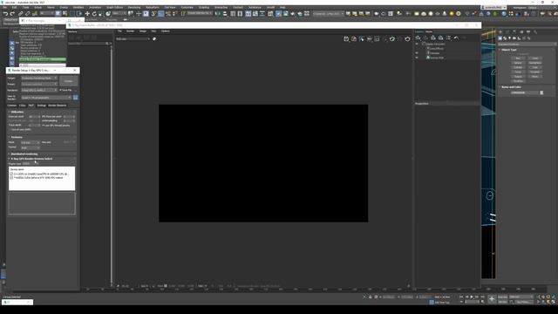Collapse the Object Type rollout

[509, 50]
